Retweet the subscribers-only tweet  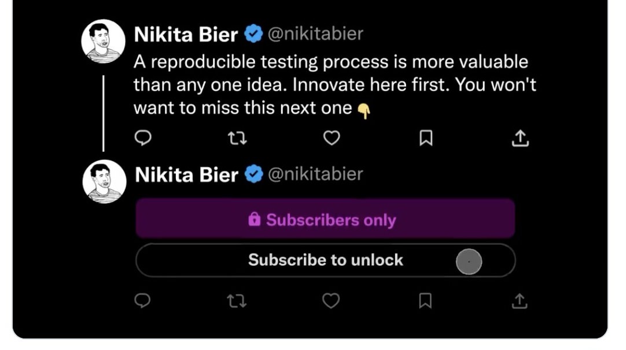click(237, 301)
